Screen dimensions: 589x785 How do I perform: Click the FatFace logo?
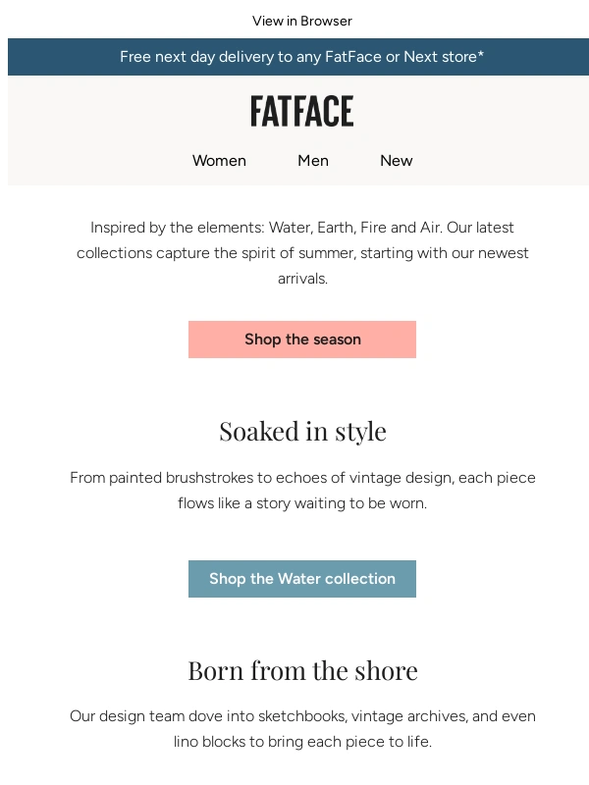(301, 112)
